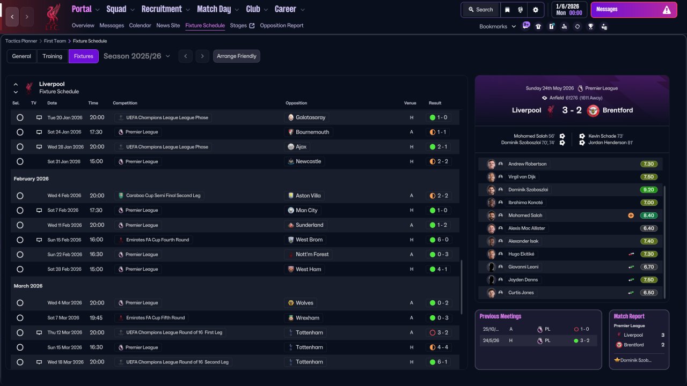Click the goal ball icon beside Kevin Schade
The width and height of the screenshot is (687, 386).
pyautogui.click(x=582, y=136)
